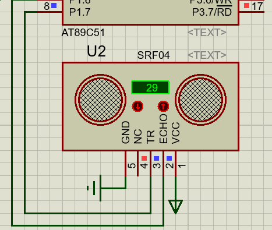Viewport: 272px width, 230px height.
Task: Select pin number 1 on SRF04
Action: (x=182, y=166)
